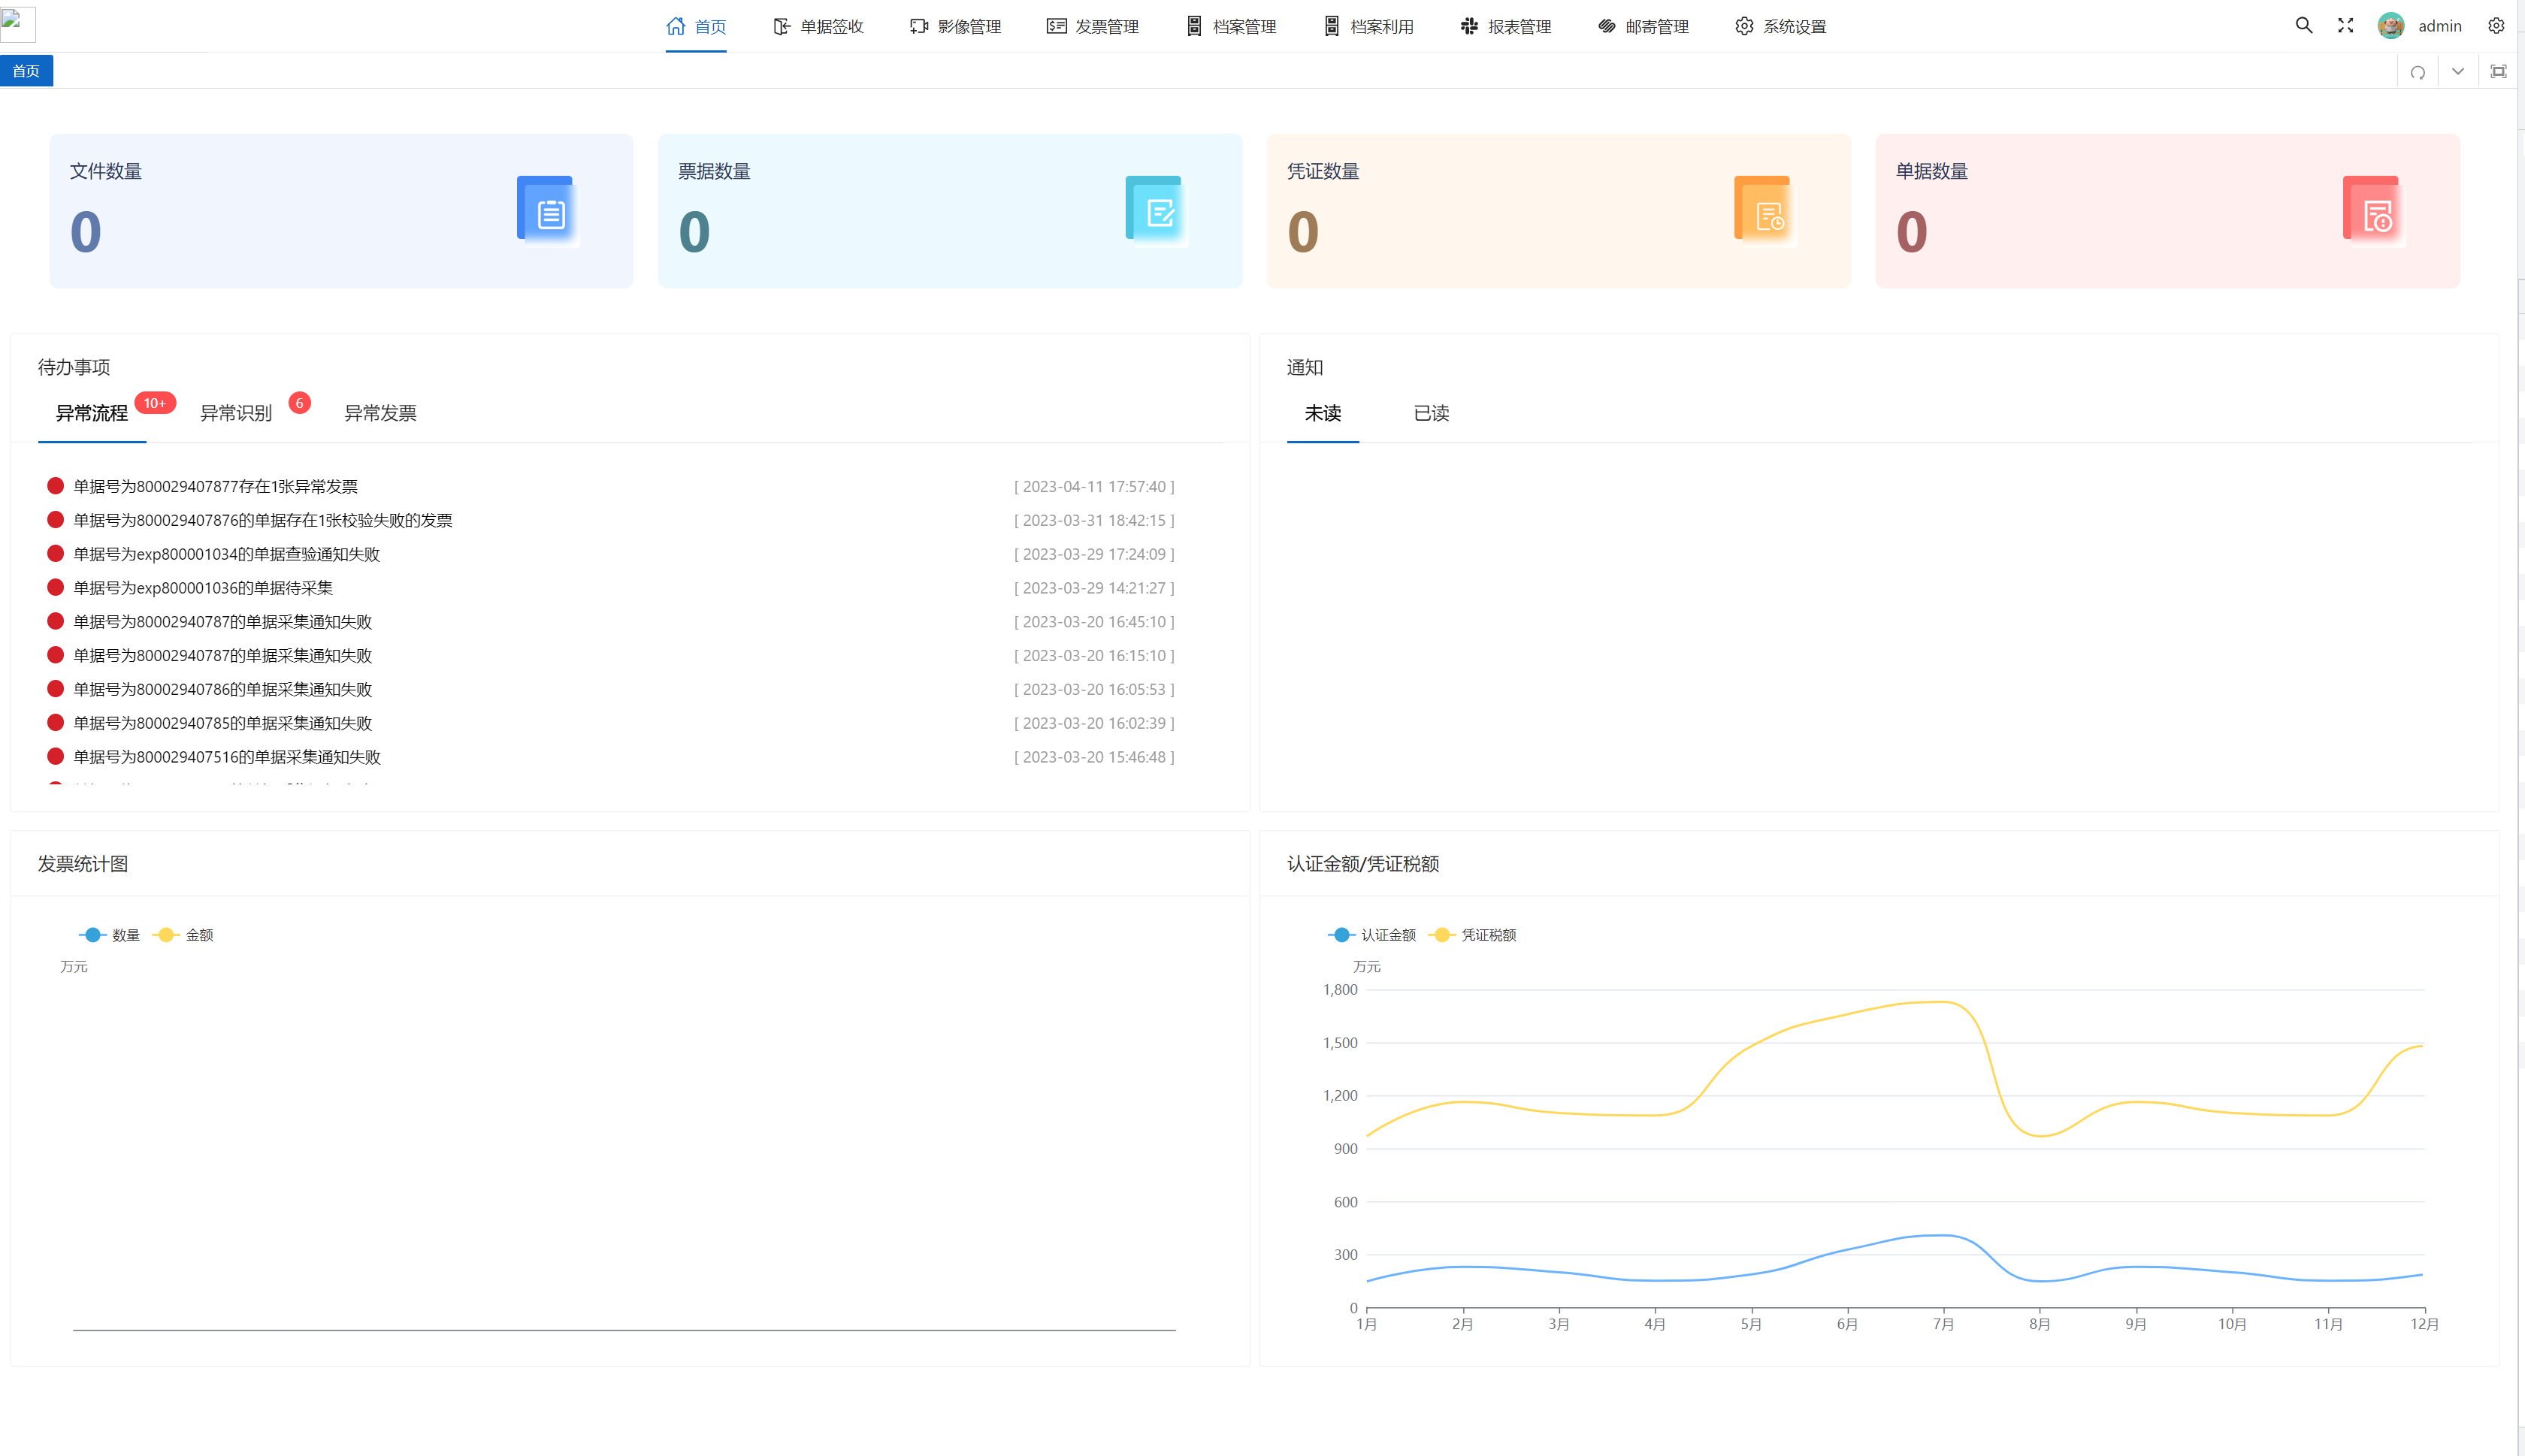Click the 凭证数量 card title
Screen dimensions: 2525x1456
[1323, 171]
